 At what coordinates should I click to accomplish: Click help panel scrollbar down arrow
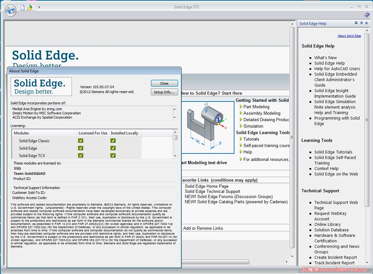pos(367,263)
